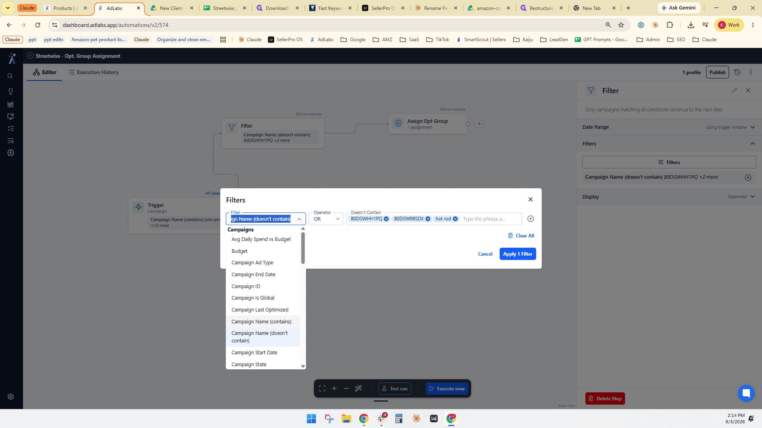Open Windows Start menu

point(311,418)
